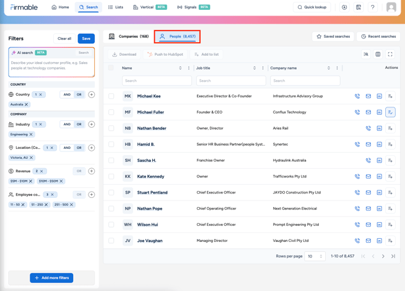Open the column settings icon
Image resolution: width=405 pixels, height=291 pixels.
[378, 54]
